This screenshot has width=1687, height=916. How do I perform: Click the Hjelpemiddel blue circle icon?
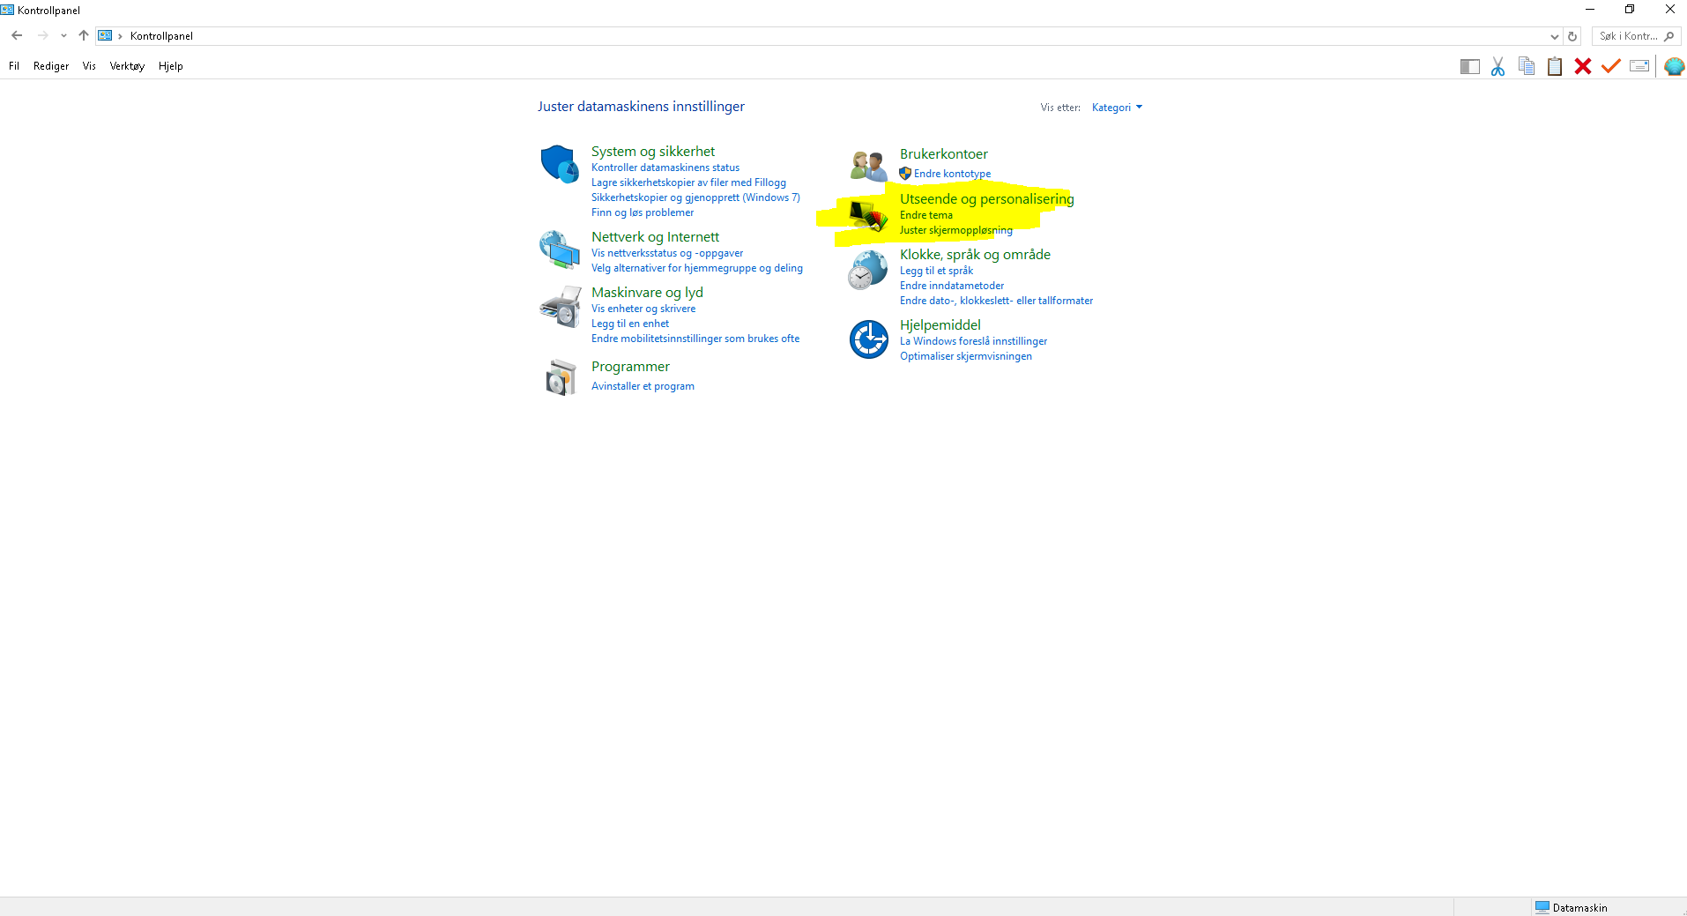[x=869, y=339]
